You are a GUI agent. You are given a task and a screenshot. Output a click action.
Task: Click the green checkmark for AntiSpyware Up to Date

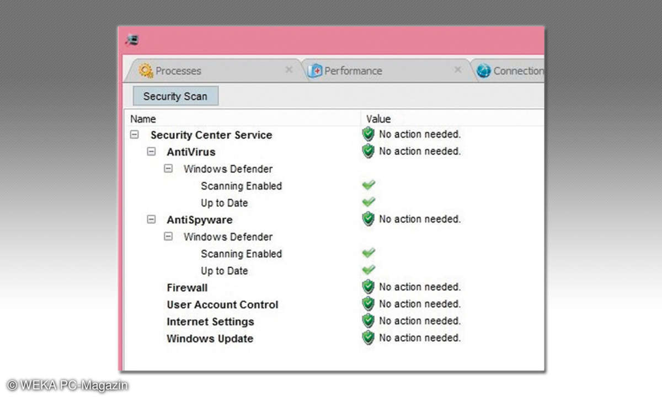369,270
